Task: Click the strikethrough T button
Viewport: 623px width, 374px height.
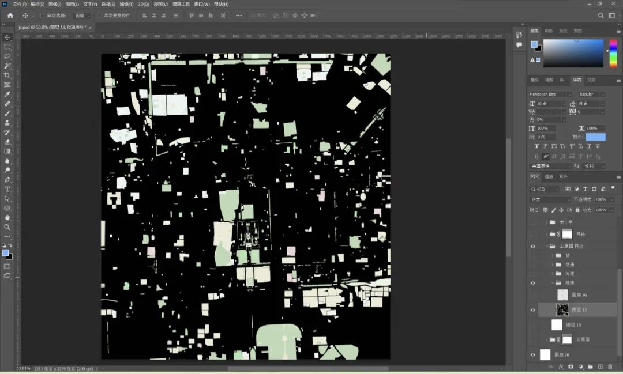Action: [x=598, y=146]
